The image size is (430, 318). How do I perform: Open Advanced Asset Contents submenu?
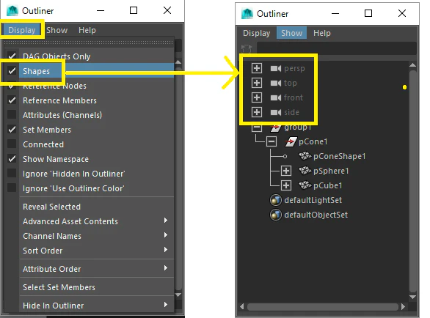(97, 221)
